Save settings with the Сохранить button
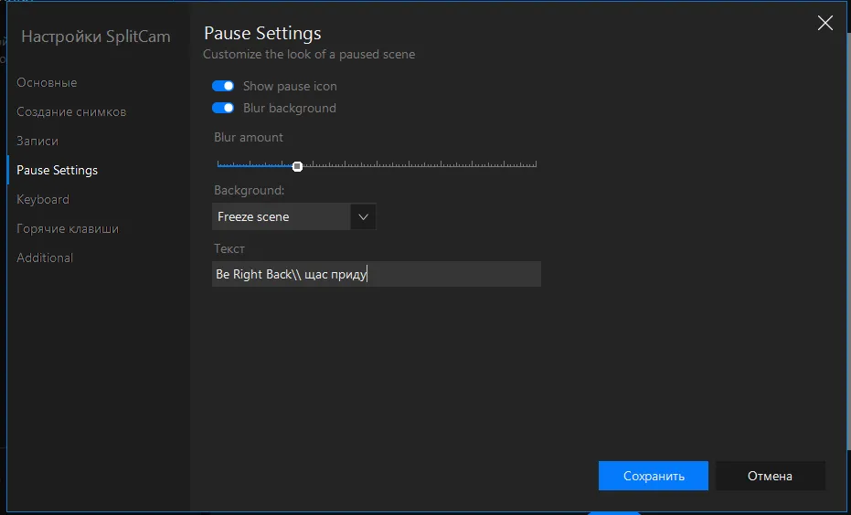851x515 pixels. (654, 476)
